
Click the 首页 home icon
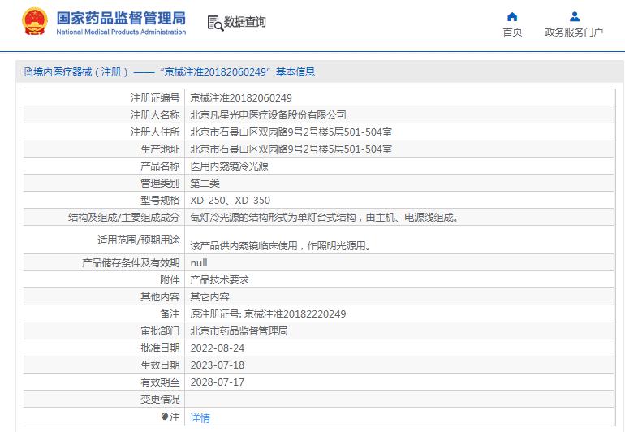pyautogui.click(x=512, y=16)
